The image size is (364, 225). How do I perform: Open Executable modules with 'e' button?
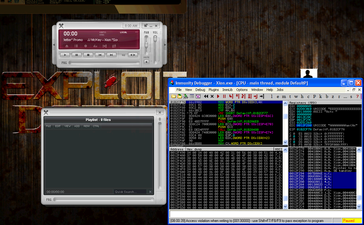pyautogui.click(x=278, y=96)
